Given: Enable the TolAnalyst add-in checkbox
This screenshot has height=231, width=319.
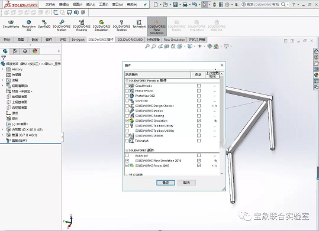Looking at the screenshot, I should tap(127, 141).
